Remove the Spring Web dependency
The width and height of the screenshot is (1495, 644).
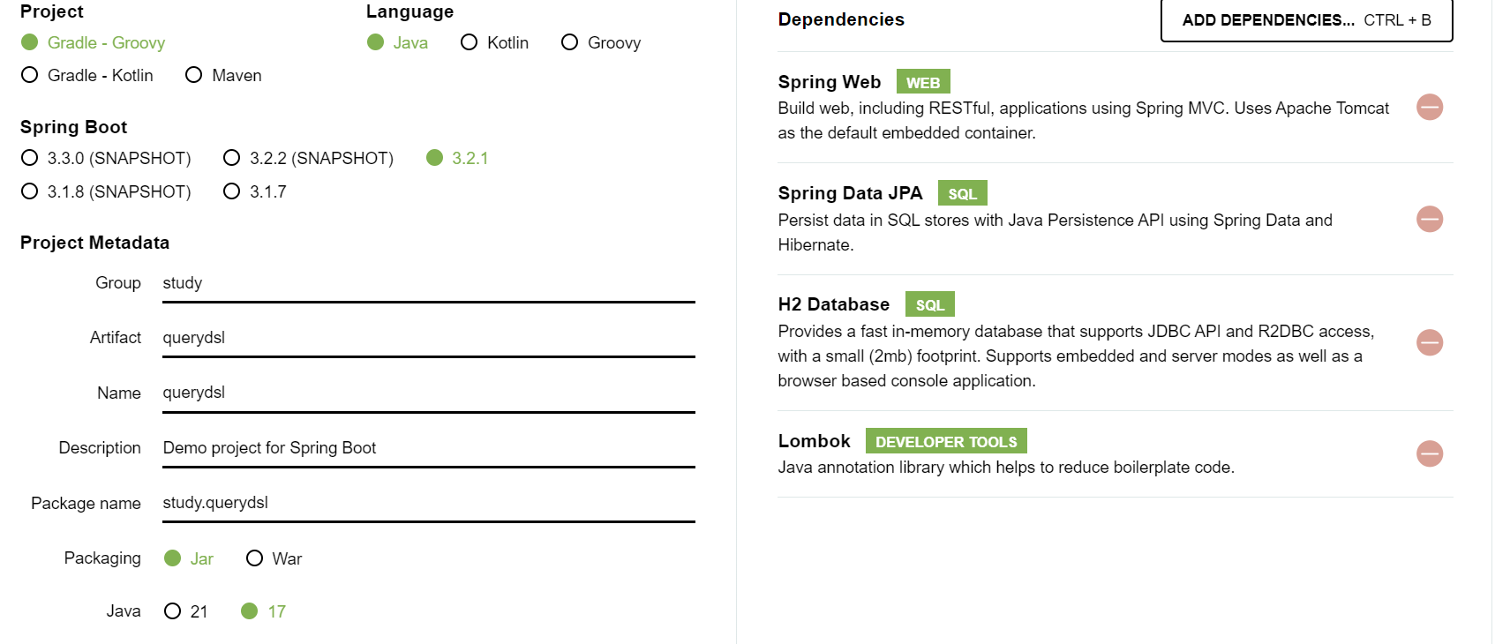click(x=1430, y=107)
